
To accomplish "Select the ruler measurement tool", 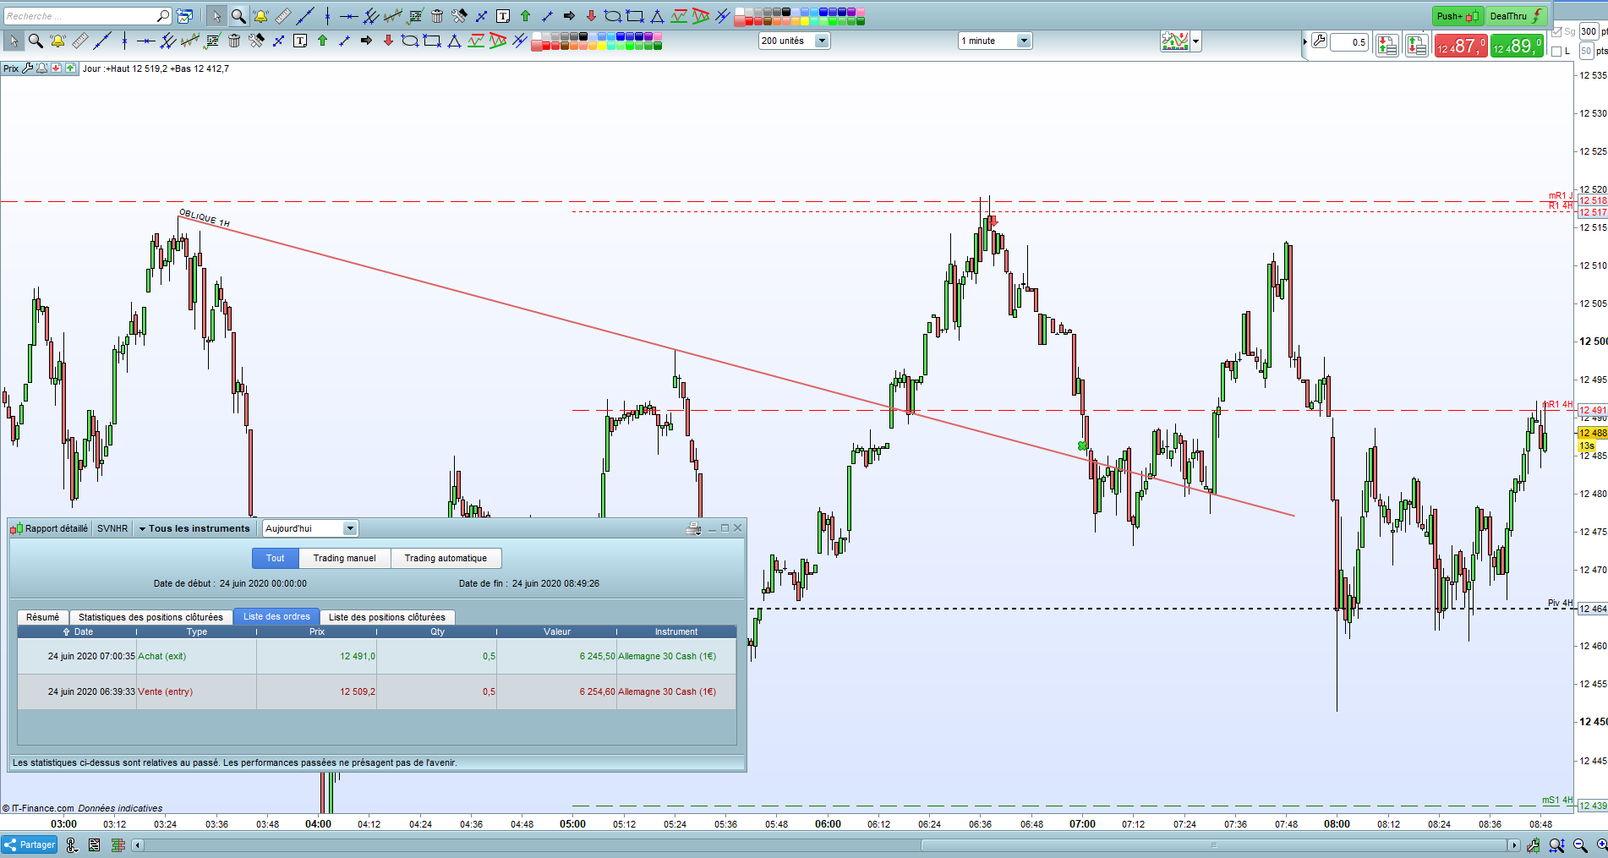I will (79, 41).
